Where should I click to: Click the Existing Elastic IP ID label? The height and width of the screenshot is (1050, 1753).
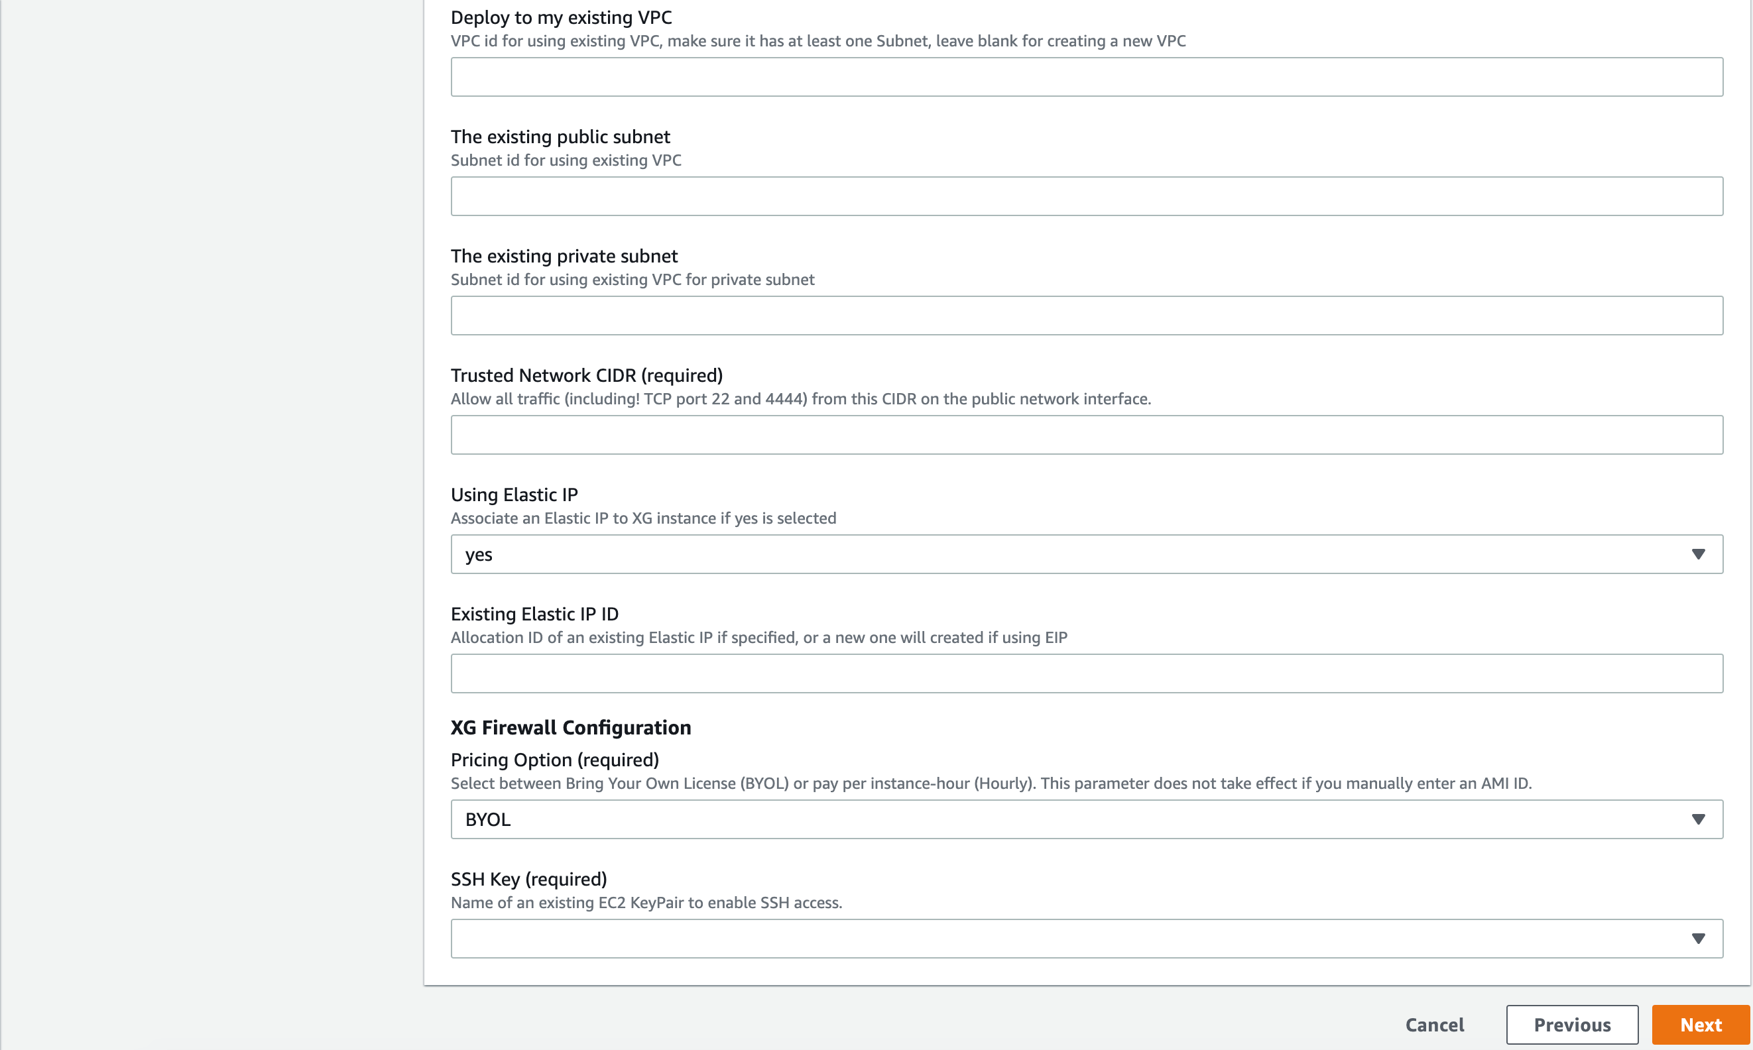click(534, 613)
